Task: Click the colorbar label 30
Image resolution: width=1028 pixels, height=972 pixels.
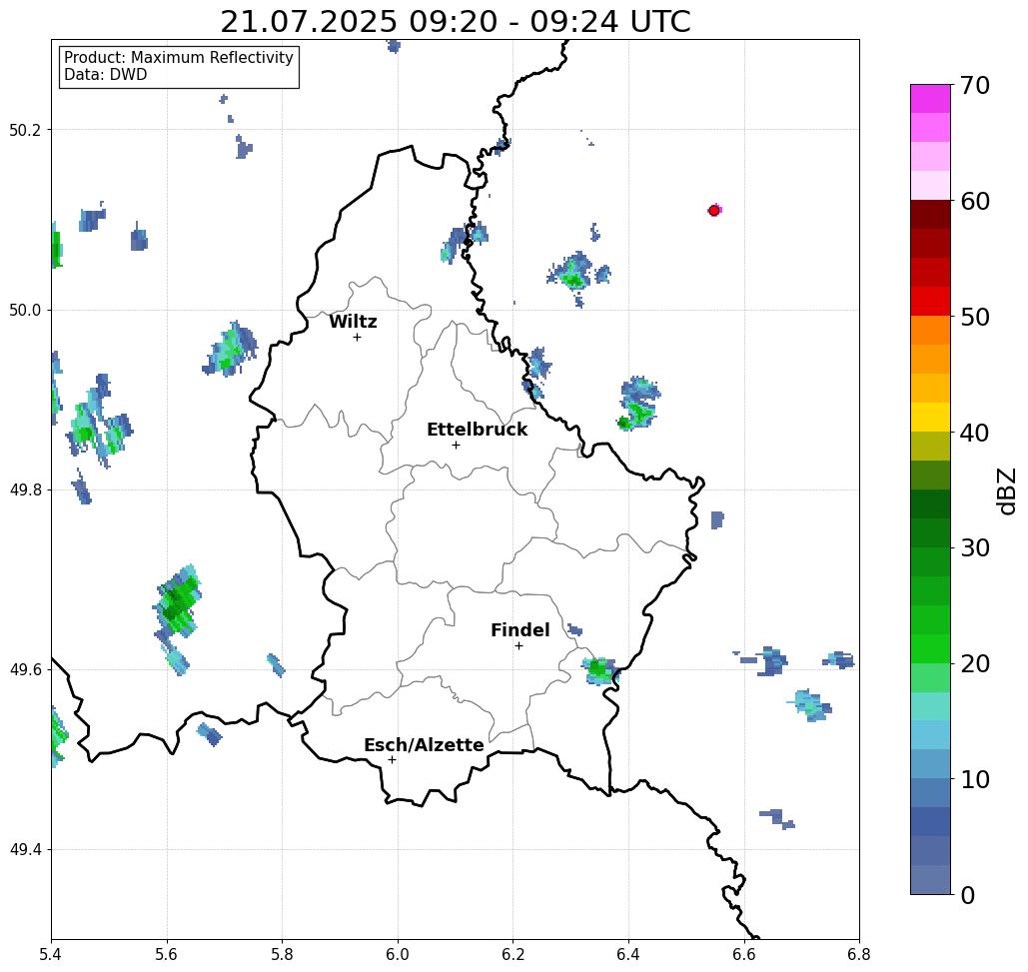Action: (974, 548)
